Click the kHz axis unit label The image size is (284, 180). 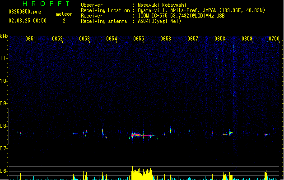coord(4,36)
